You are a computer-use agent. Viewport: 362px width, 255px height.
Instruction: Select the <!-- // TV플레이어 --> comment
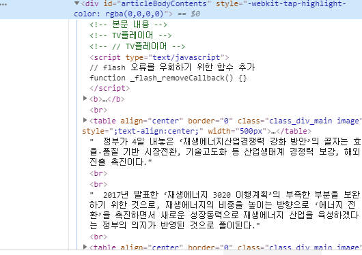(137, 46)
